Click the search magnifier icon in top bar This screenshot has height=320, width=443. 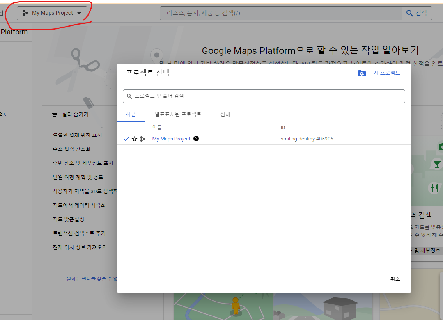(x=409, y=13)
